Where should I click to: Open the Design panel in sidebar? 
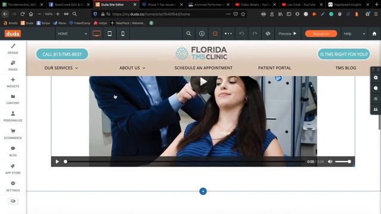[13, 49]
